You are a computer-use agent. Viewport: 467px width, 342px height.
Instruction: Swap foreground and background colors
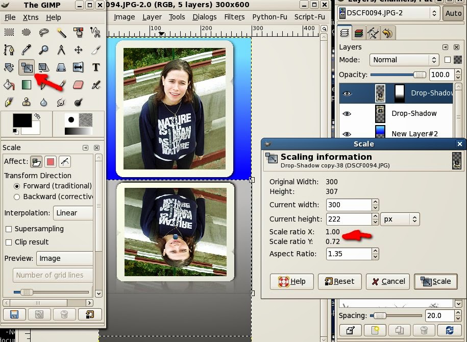[37, 116]
